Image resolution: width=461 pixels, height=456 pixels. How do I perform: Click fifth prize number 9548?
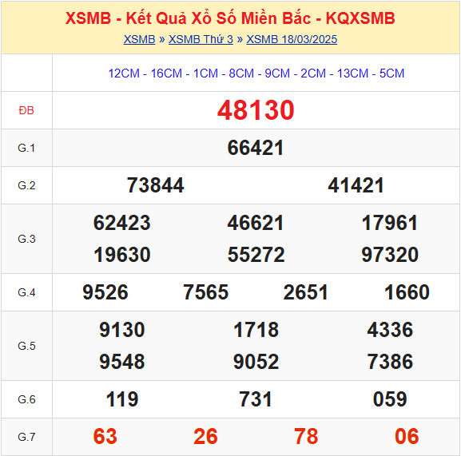click(x=122, y=362)
